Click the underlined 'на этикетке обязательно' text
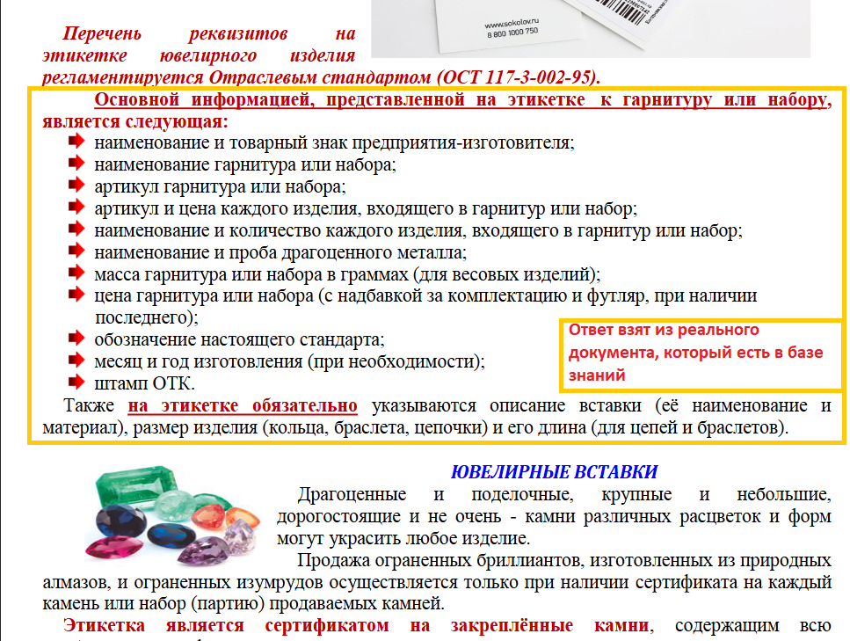Image resolution: width=850 pixels, height=641 pixels. 243,406
